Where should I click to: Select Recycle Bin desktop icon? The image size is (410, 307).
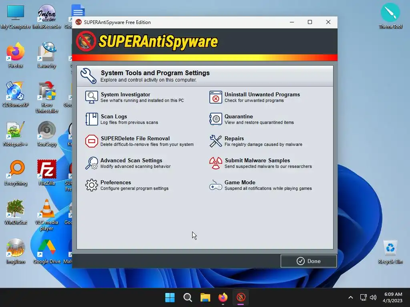click(390, 252)
